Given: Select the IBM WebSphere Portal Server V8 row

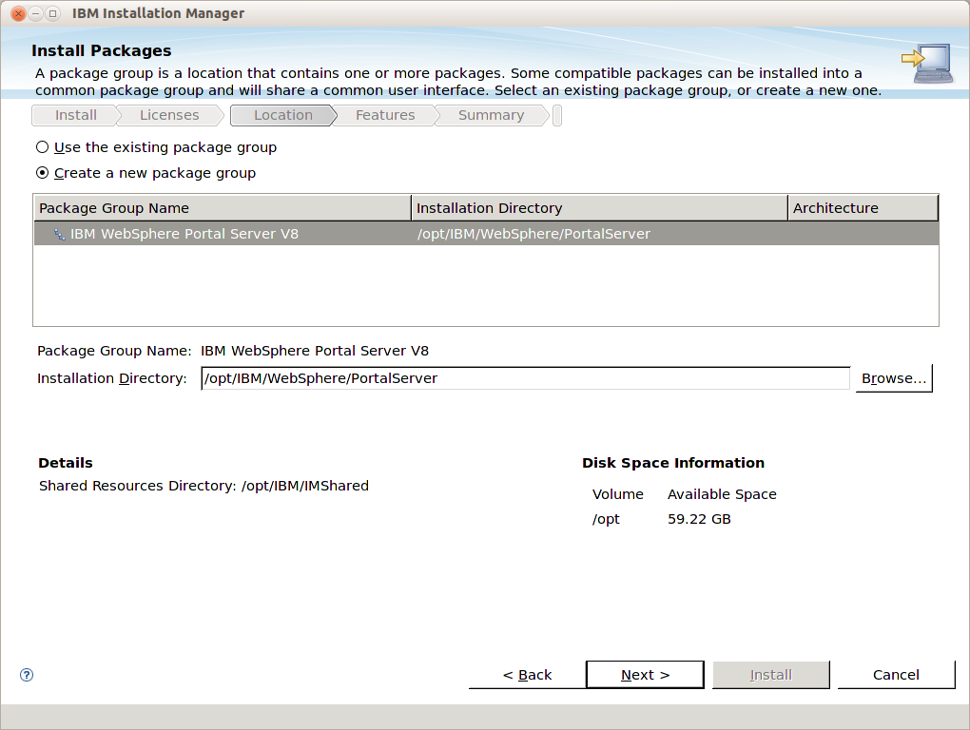Looking at the screenshot, I should pos(486,234).
